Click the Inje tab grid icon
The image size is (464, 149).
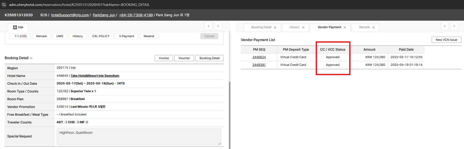(15, 27)
